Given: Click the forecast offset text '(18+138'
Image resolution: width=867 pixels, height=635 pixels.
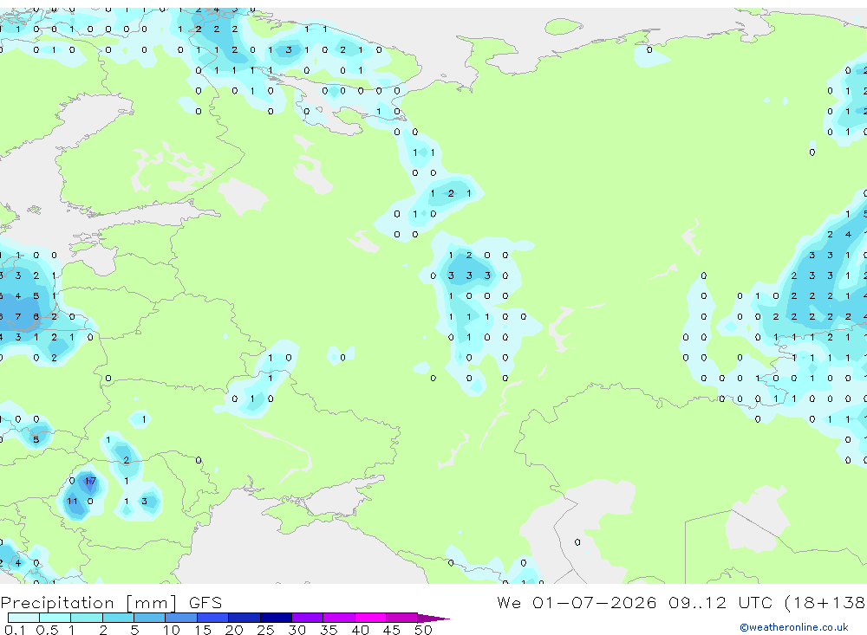Looking at the screenshot, I should point(825,602).
